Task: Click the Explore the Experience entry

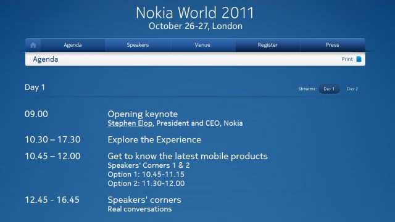Action: click(154, 140)
